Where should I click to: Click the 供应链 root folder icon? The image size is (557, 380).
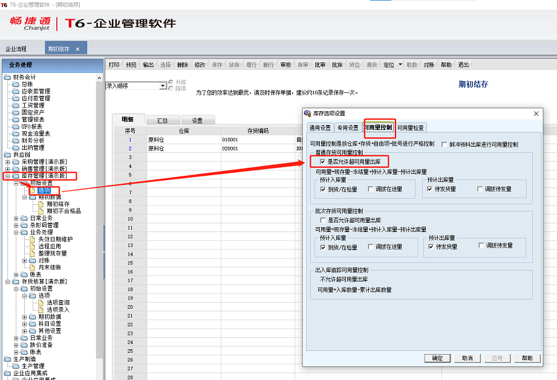pos(7,155)
